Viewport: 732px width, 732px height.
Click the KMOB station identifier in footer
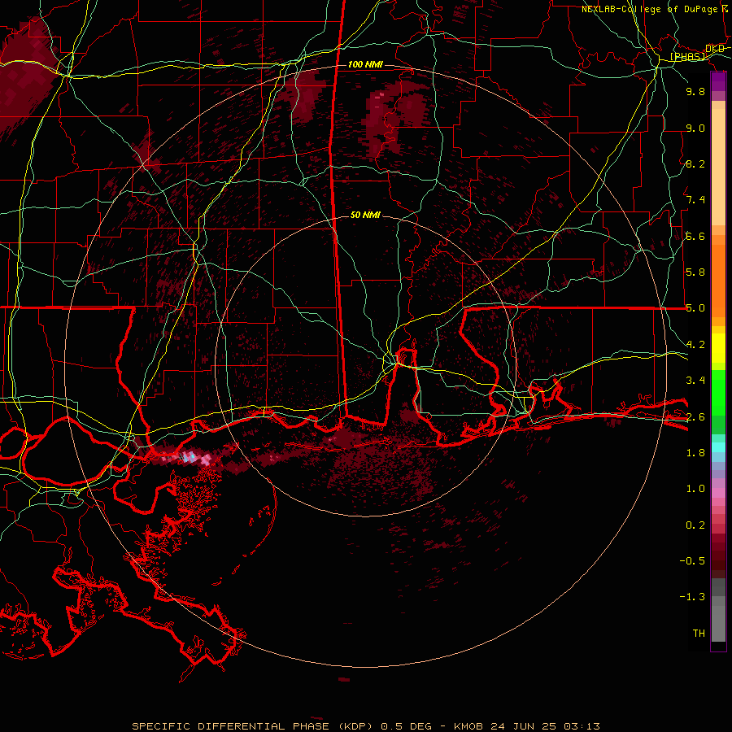468,726
